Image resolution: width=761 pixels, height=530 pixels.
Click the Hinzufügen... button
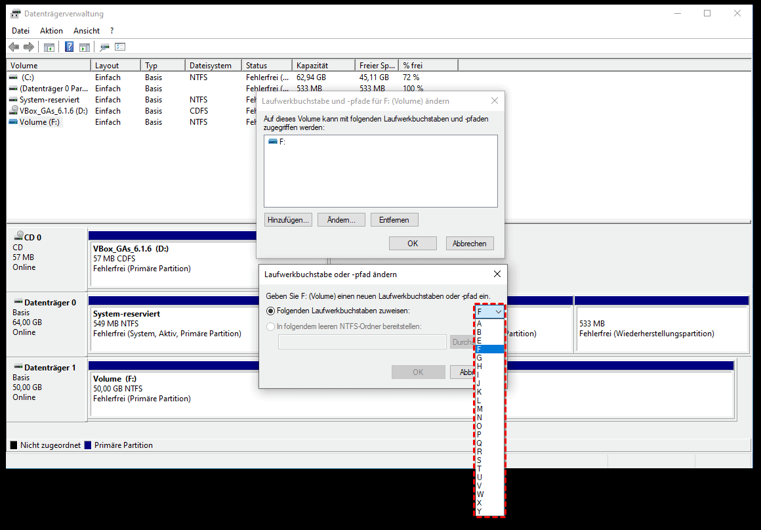pyautogui.click(x=288, y=219)
